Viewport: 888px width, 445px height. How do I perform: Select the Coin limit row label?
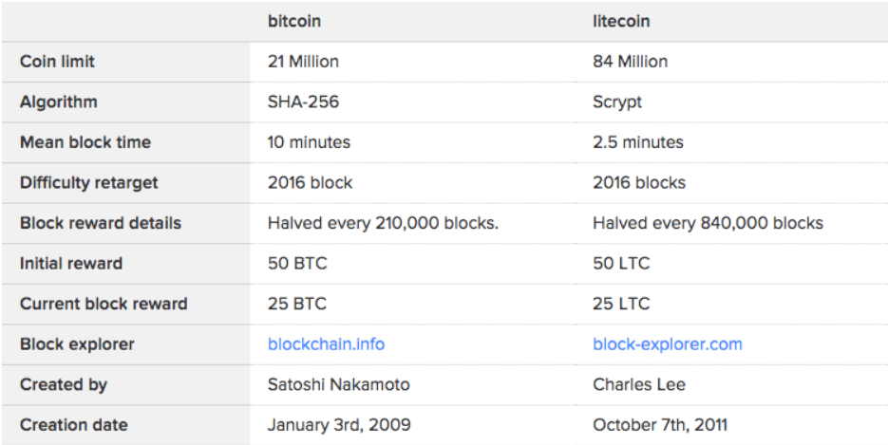tap(57, 62)
